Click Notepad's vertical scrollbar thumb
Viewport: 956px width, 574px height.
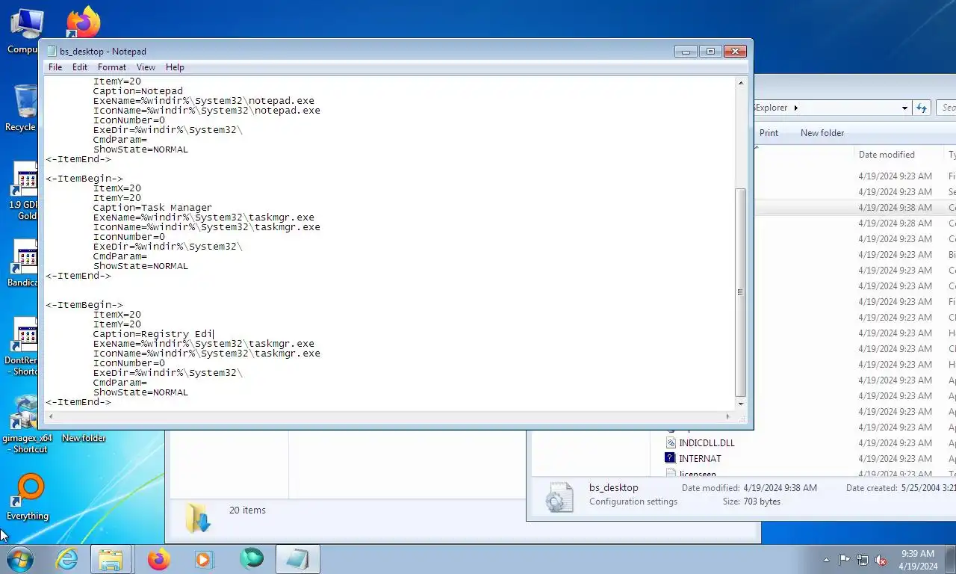point(741,292)
